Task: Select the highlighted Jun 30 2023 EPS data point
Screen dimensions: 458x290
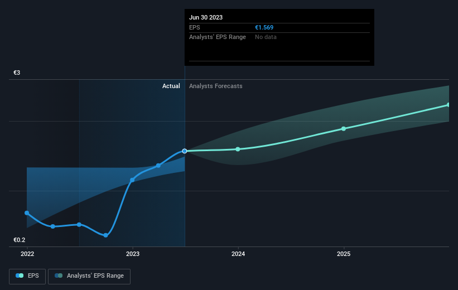Action: (x=185, y=151)
